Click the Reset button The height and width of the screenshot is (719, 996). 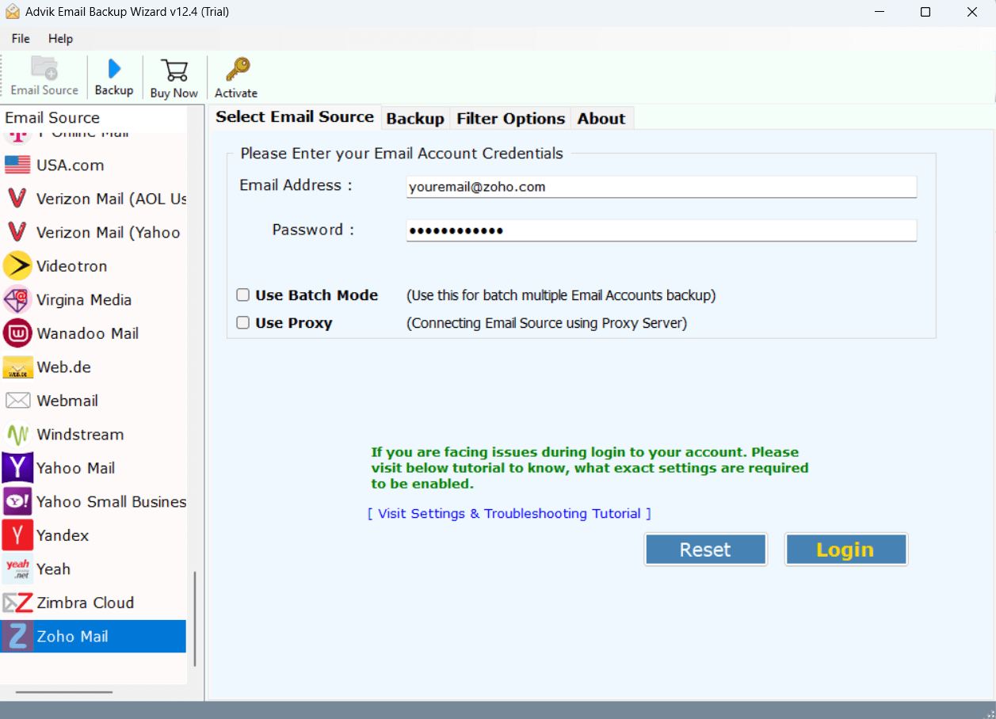coord(705,550)
